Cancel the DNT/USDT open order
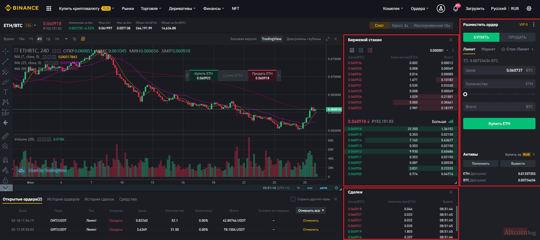Screen dimensions: 540x240 (311, 221)
